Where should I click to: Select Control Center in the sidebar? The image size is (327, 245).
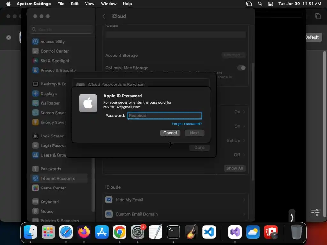tap(59, 51)
